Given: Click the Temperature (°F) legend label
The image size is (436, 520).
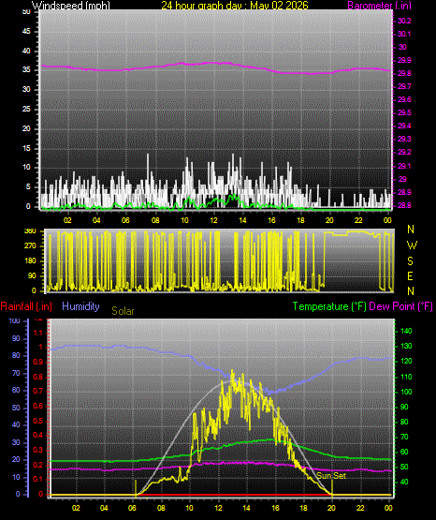Looking at the screenshot, I should (329, 306).
